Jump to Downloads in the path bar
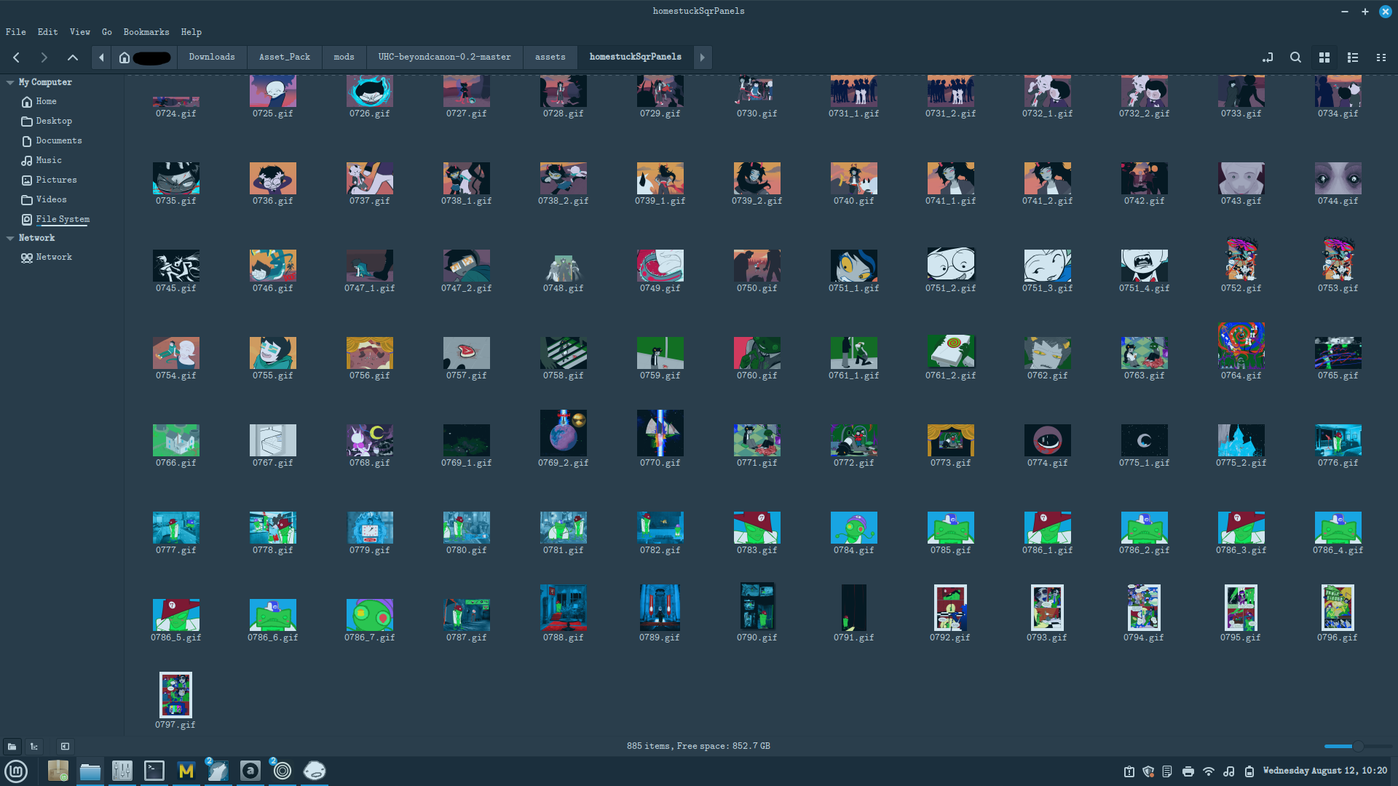 [x=212, y=57]
